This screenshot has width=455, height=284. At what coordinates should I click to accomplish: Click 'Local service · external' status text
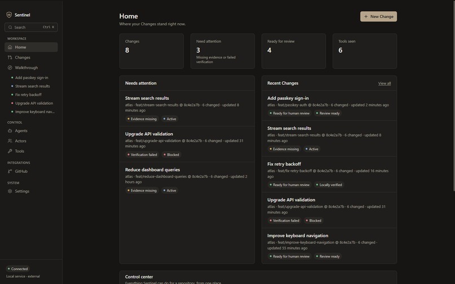click(x=23, y=277)
